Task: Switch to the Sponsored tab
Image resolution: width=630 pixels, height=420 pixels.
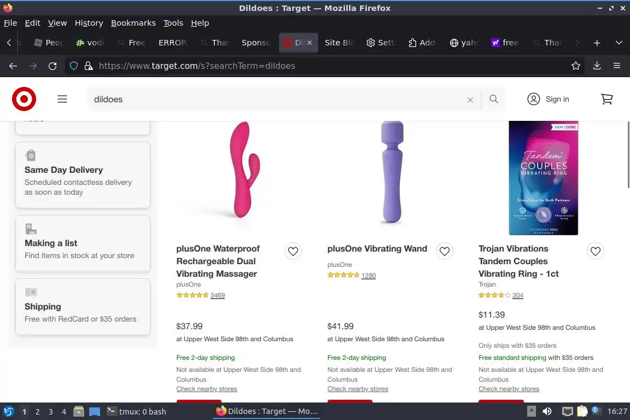Action: click(256, 43)
